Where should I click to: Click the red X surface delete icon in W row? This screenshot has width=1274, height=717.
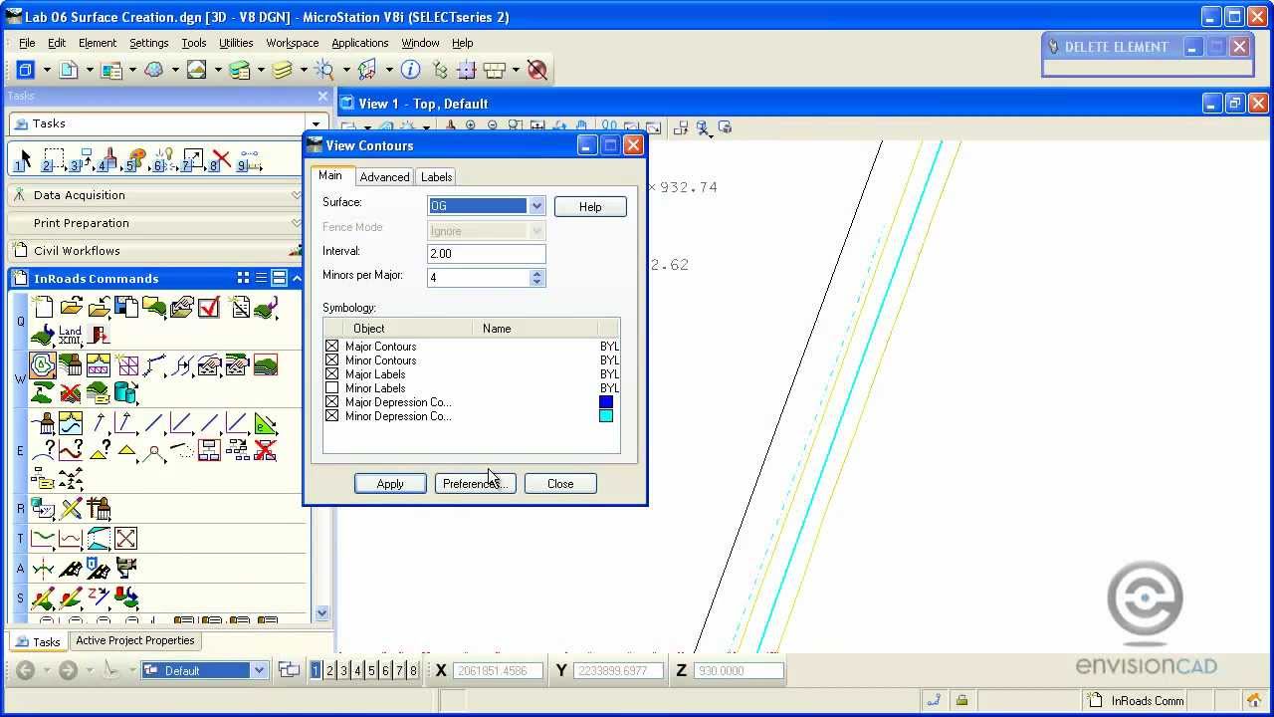70,392
